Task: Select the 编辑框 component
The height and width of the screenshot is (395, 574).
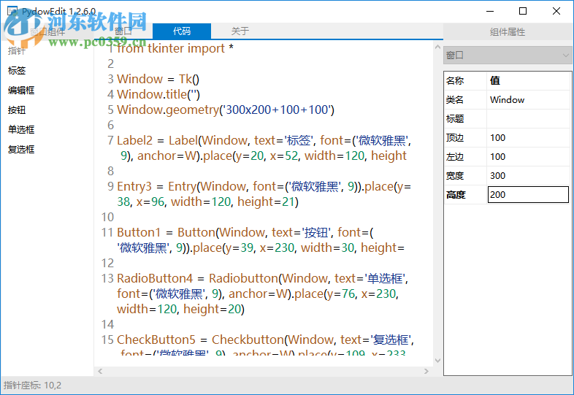Action: (x=21, y=91)
